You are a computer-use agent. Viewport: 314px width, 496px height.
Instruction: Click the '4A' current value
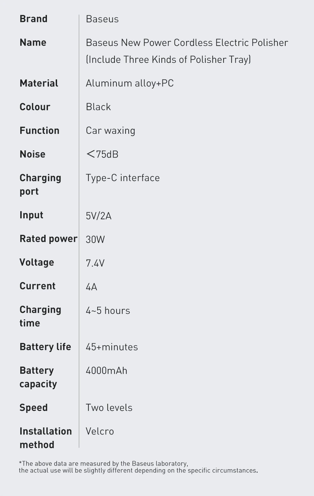91,287
